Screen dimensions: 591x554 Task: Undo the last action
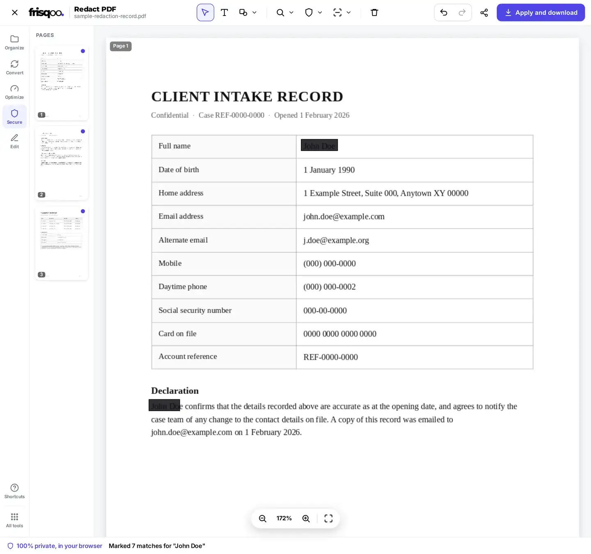(x=444, y=13)
